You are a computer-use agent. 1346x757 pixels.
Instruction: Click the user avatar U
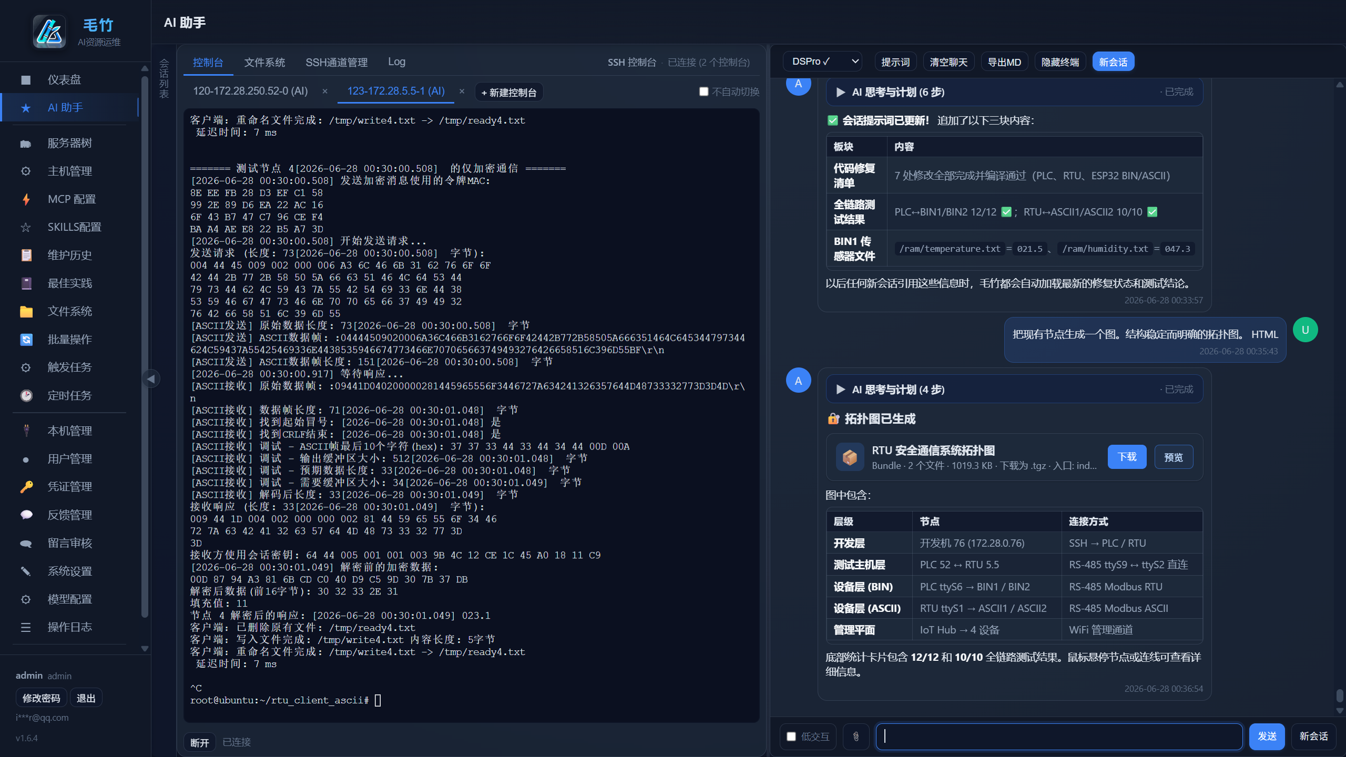1305,330
